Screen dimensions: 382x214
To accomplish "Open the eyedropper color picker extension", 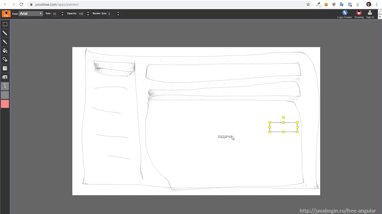I will [318, 4].
